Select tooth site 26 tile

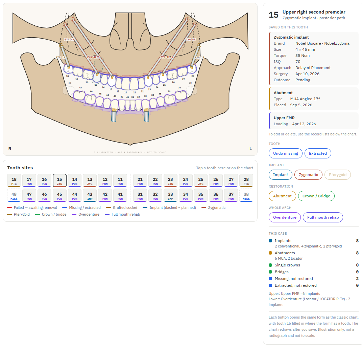[x=216, y=180]
